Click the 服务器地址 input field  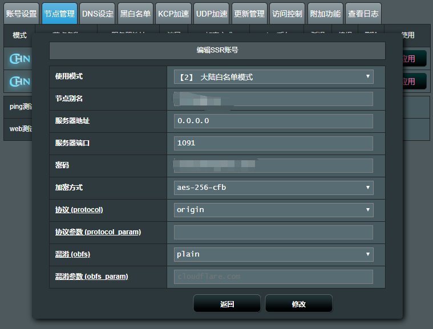(273, 121)
